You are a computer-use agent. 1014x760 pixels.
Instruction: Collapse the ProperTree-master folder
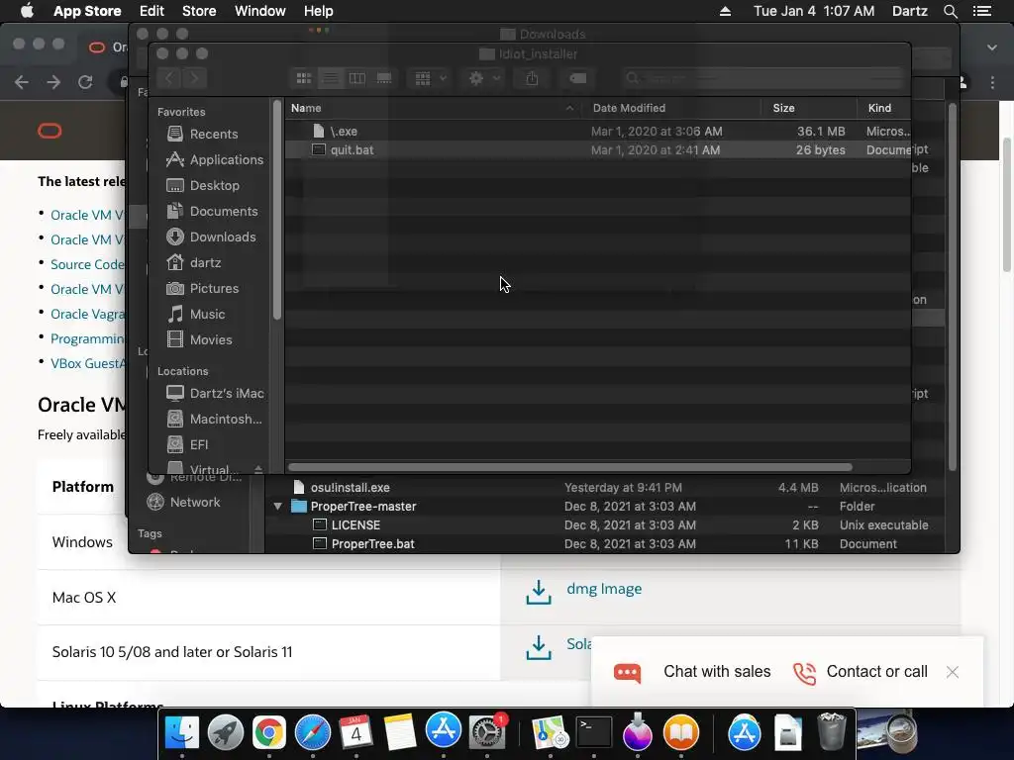click(277, 507)
